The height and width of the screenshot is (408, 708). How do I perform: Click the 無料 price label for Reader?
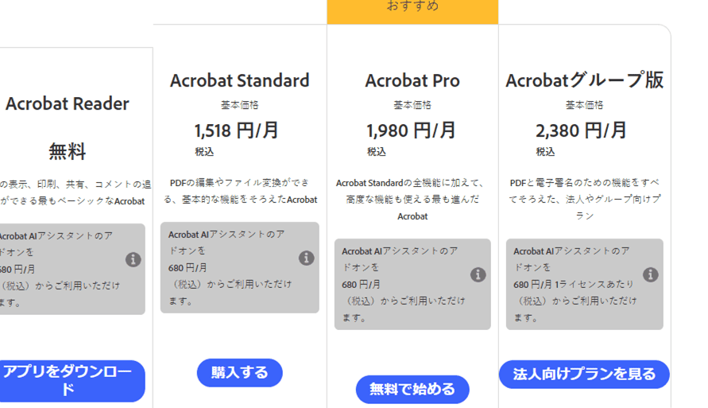point(68,151)
